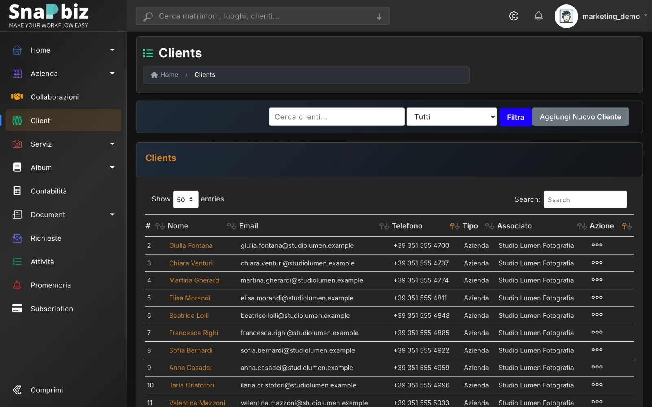
Task: Expand the Servizi sidebar menu arrow
Action: (x=112, y=144)
